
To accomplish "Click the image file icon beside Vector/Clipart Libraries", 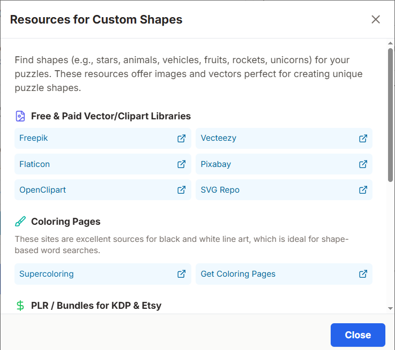I will coord(20,116).
